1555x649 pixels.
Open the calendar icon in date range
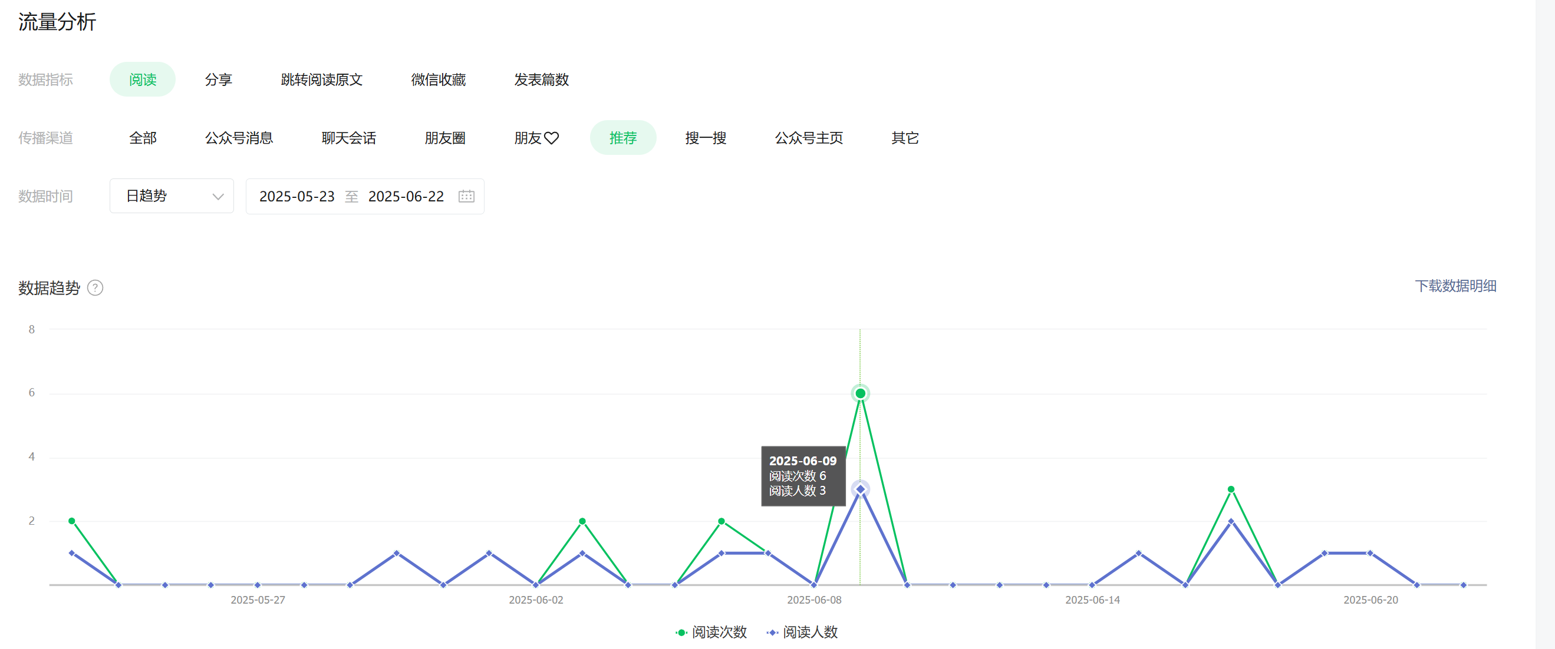click(x=466, y=196)
